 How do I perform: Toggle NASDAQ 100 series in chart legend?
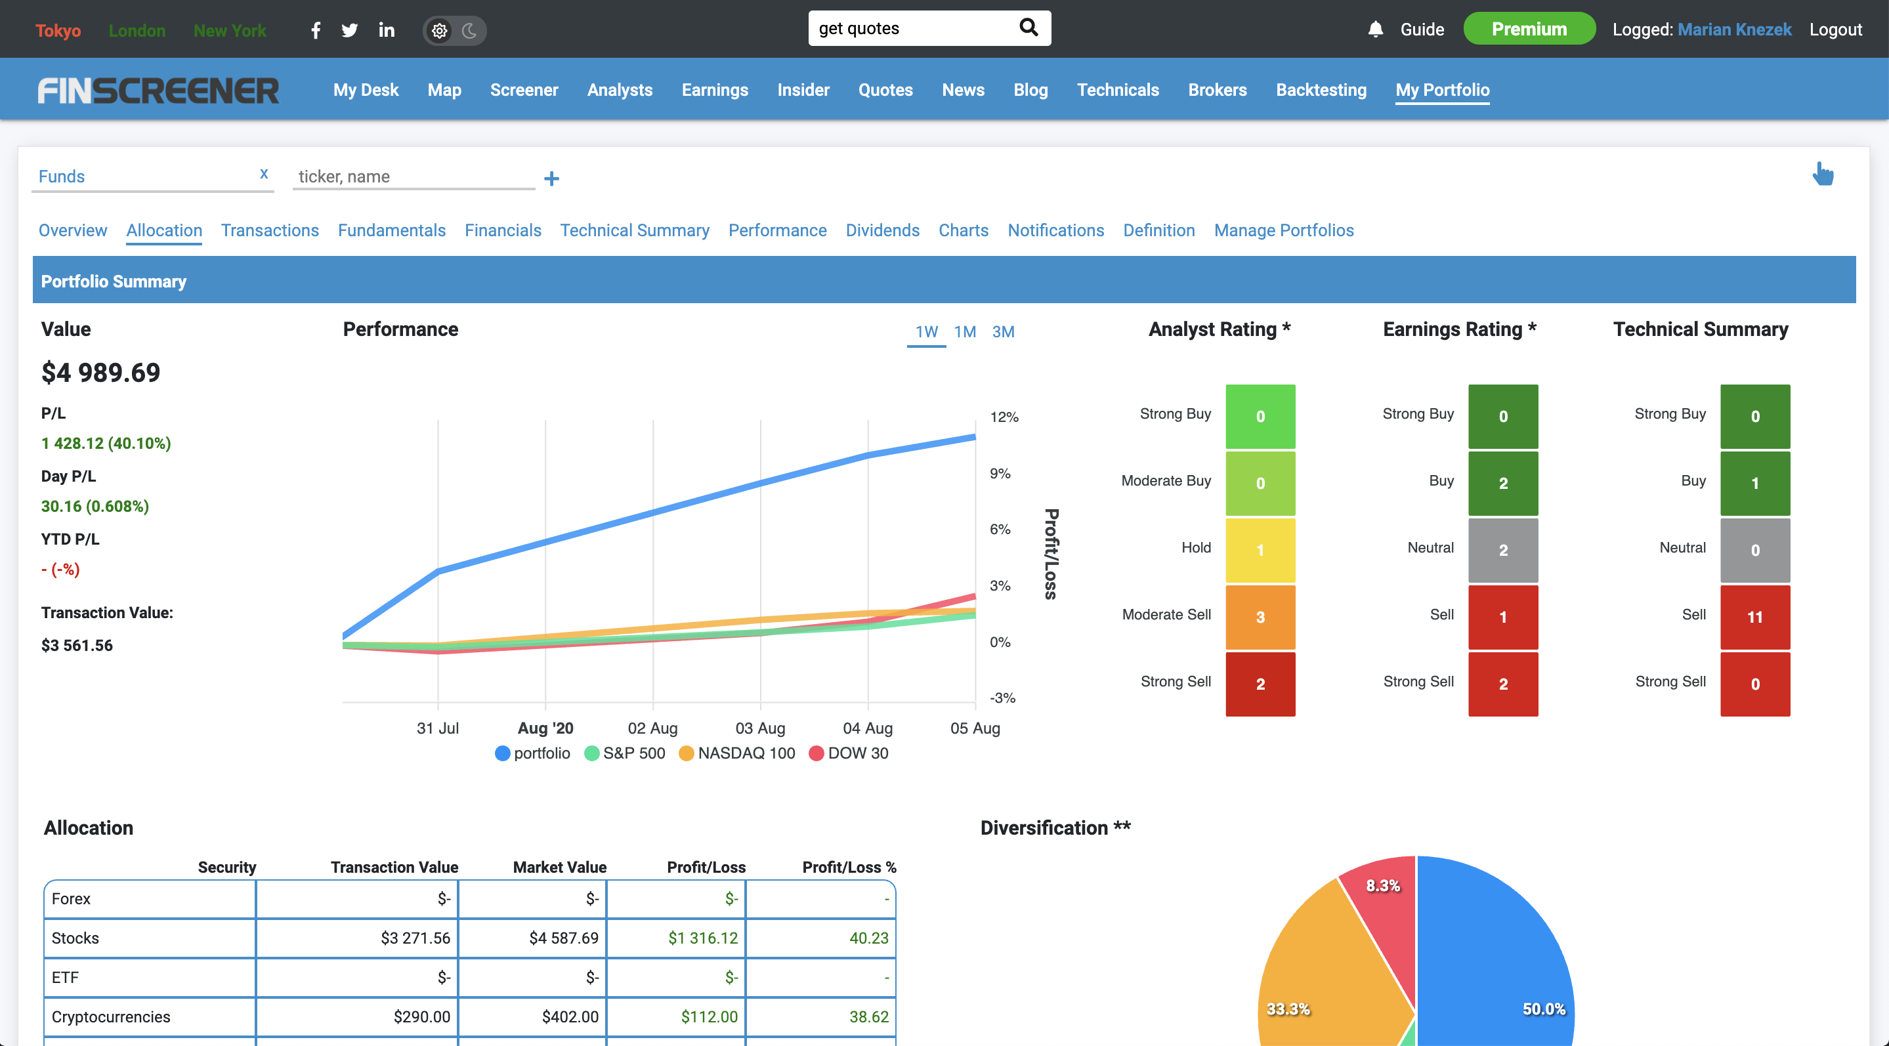[x=737, y=753]
